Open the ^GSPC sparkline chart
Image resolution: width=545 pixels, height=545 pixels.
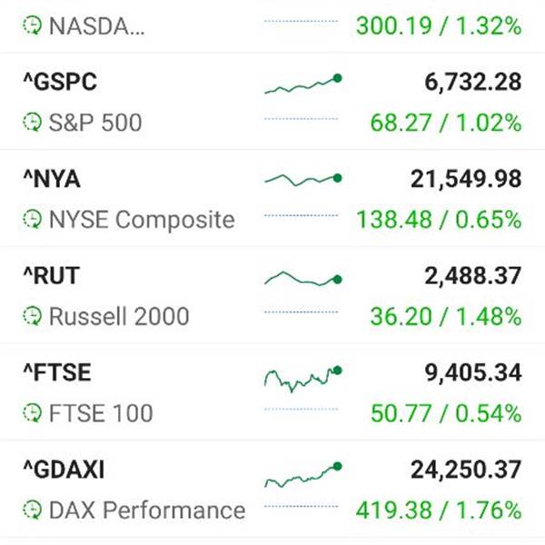click(303, 84)
